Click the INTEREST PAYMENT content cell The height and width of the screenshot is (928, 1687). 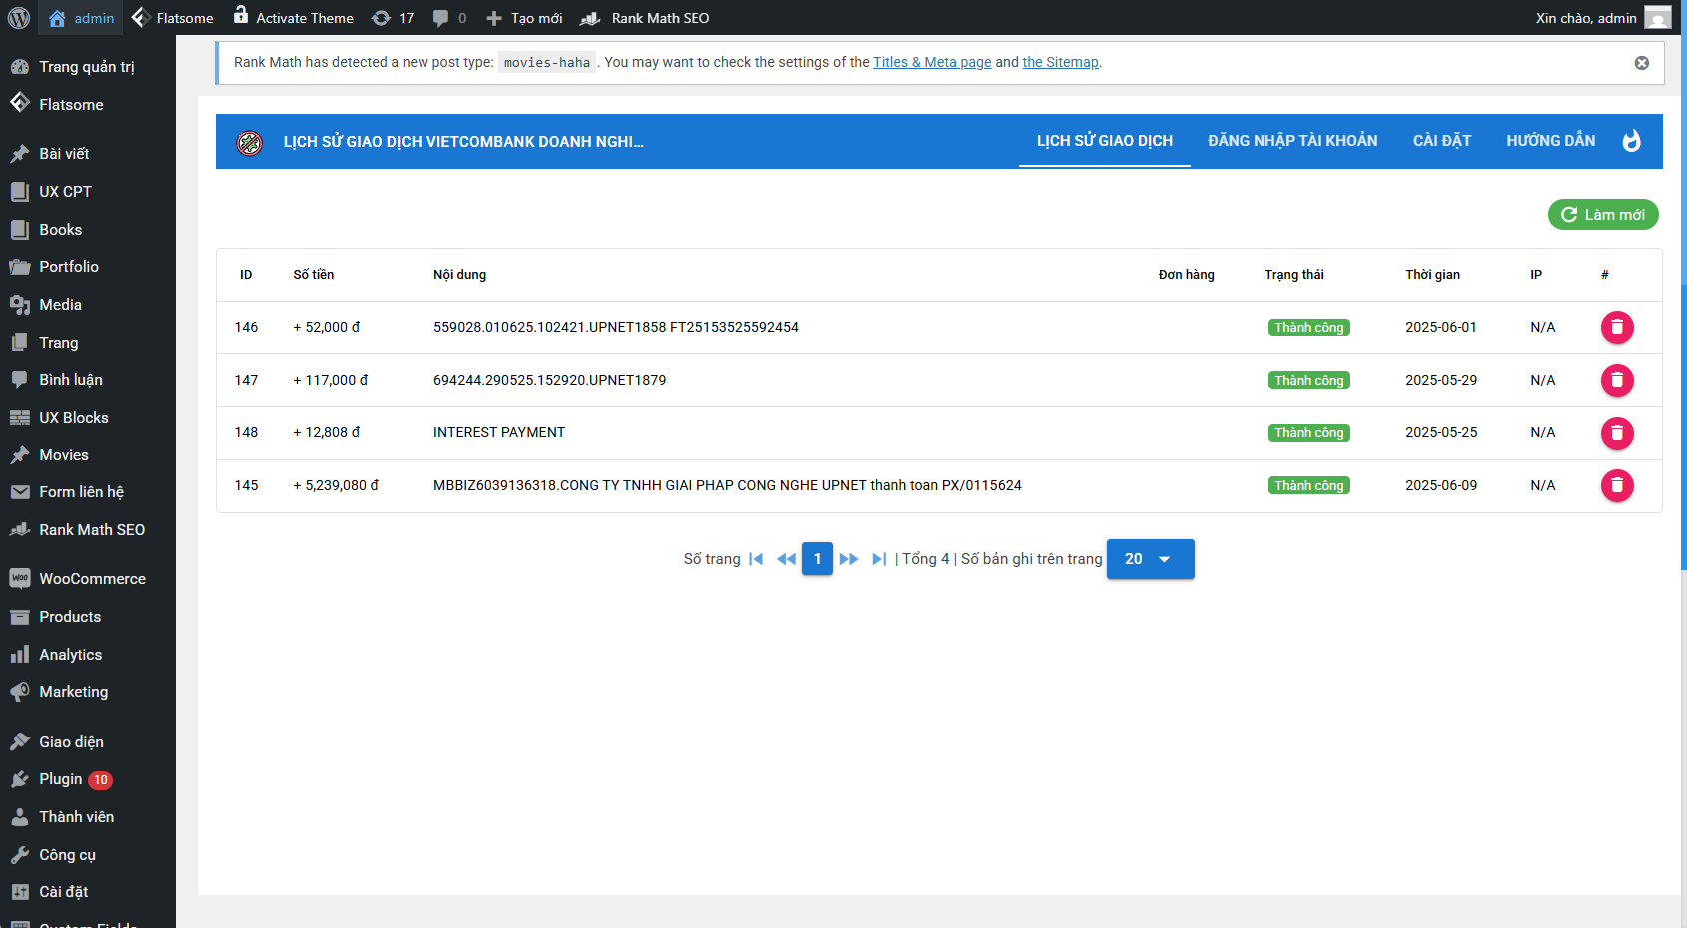point(499,433)
